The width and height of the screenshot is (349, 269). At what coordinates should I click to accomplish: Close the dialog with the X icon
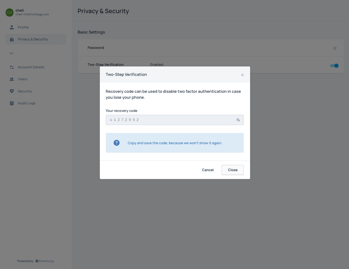point(242,75)
